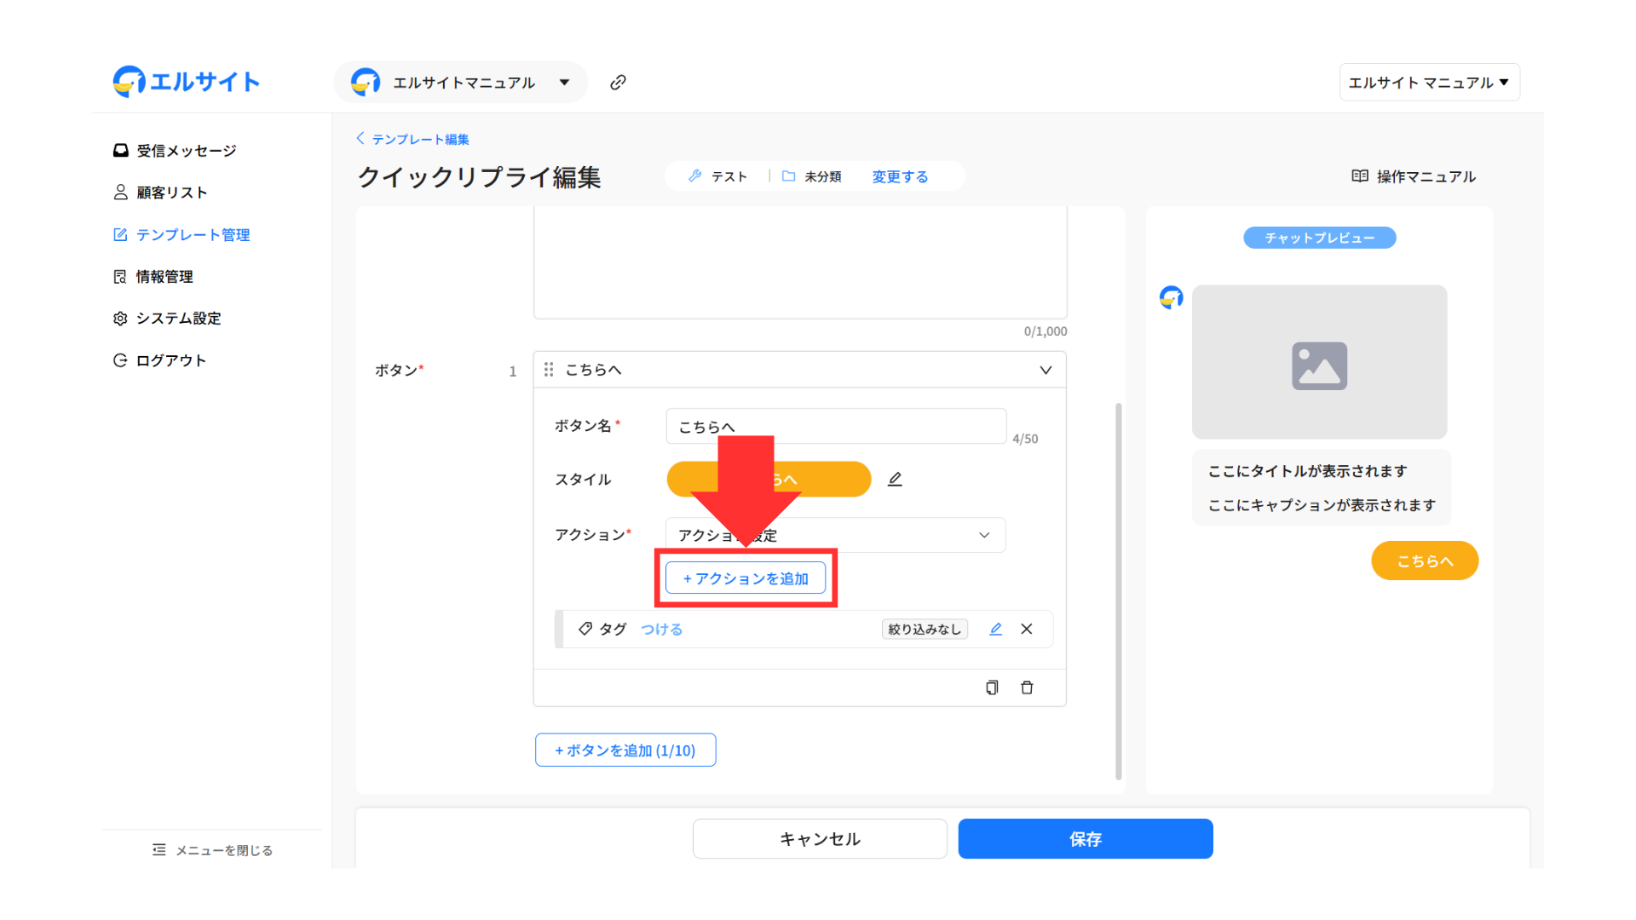The image size is (1636, 920).
Task: Expand the top-right エルサイト マニュアル menu
Action: (x=1429, y=83)
